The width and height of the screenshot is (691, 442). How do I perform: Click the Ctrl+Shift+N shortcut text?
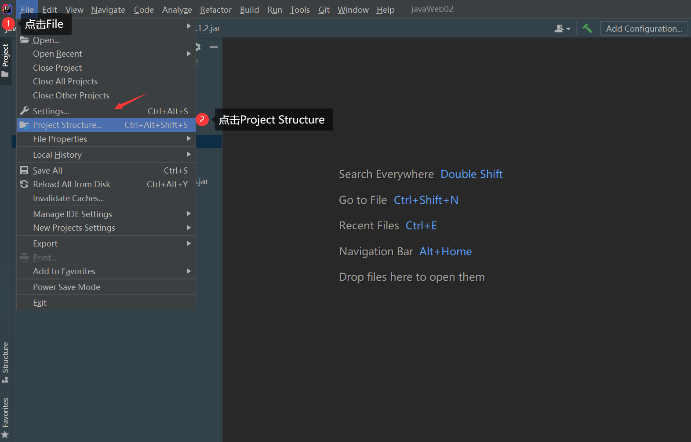(x=426, y=200)
